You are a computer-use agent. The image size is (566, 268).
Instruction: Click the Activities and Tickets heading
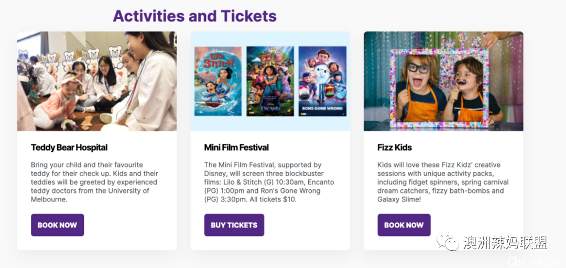tap(195, 16)
